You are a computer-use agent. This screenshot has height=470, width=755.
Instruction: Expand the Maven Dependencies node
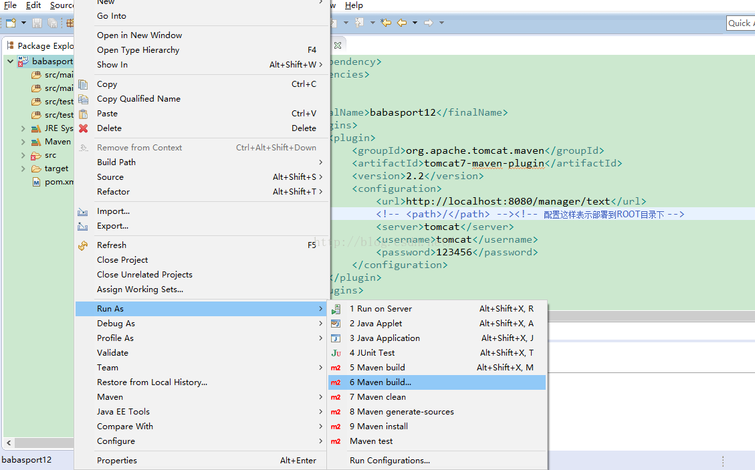pos(23,142)
